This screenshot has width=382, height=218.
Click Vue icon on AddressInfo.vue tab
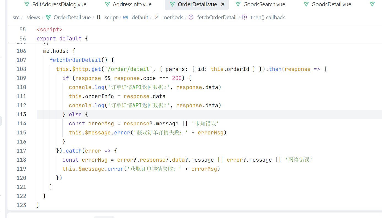click(107, 4)
